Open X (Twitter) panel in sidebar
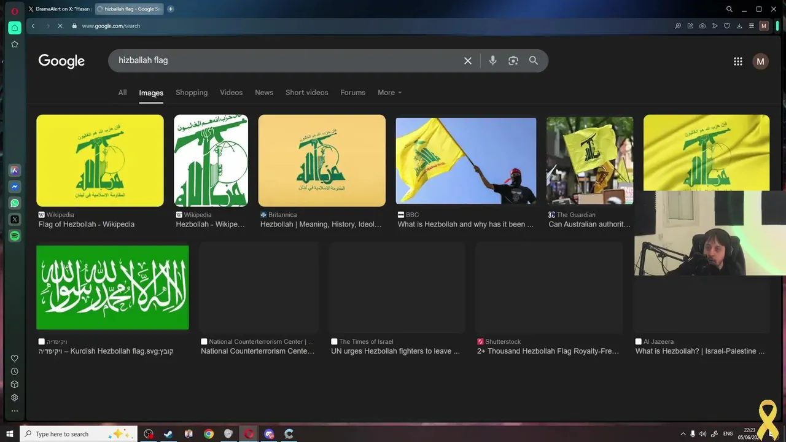This screenshot has width=786, height=442. coord(15,219)
